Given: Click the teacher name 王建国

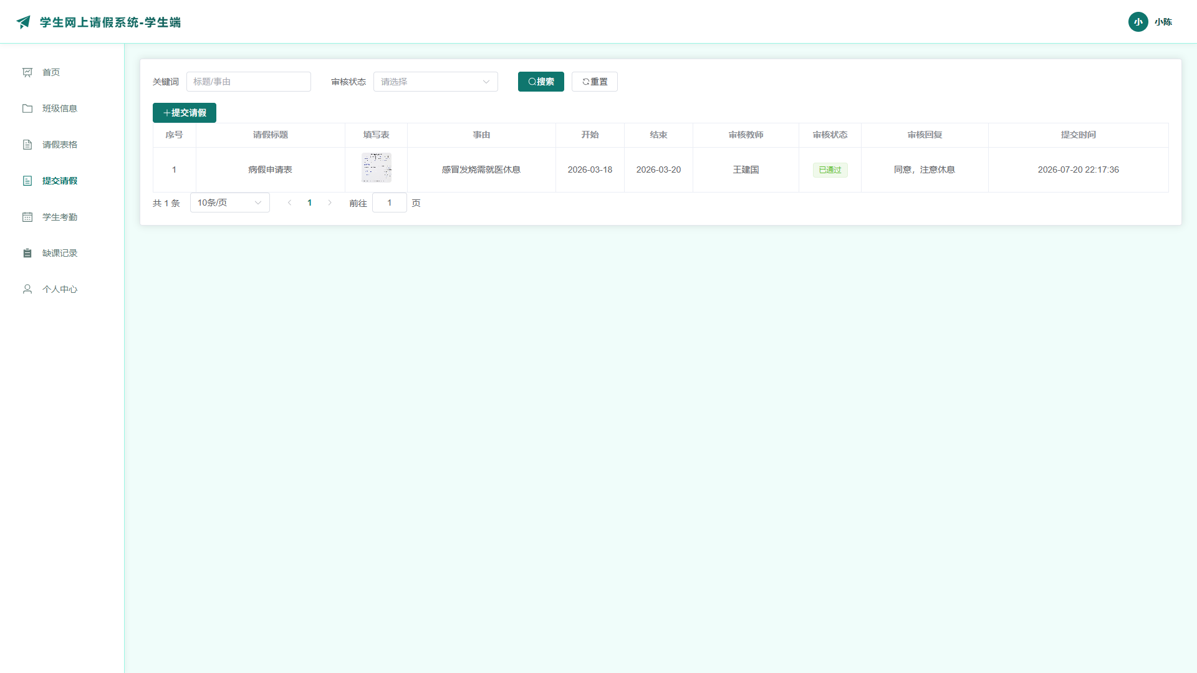Looking at the screenshot, I should (746, 169).
